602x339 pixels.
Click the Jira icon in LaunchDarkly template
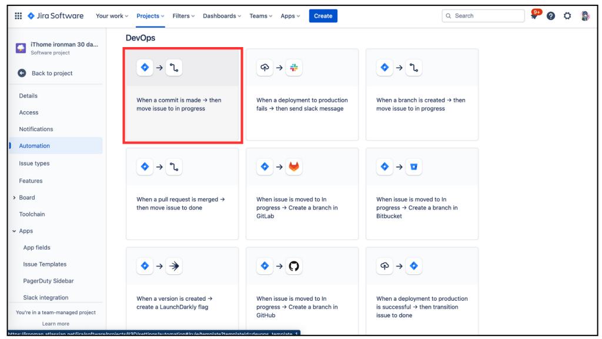[x=145, y=266]
